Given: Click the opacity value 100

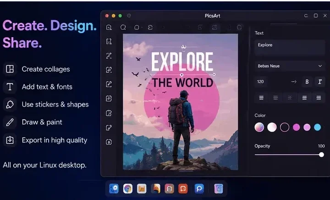Looking at the screenshot, I should (321, 146).
